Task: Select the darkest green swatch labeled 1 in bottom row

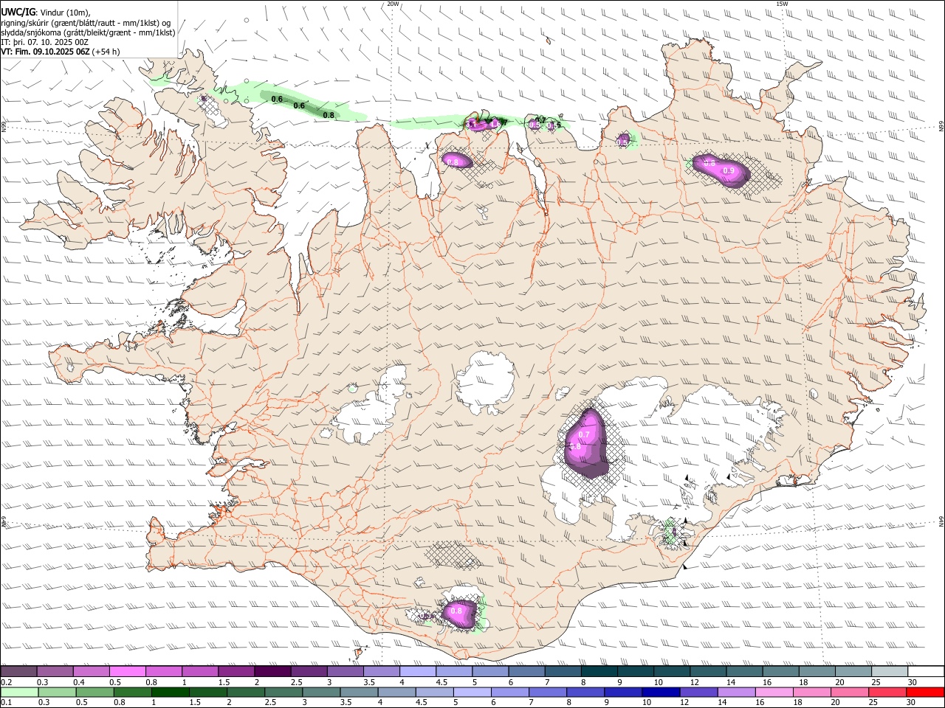Action: 171,692
